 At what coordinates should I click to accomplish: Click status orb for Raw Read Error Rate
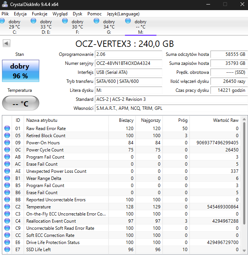point(7,129)
